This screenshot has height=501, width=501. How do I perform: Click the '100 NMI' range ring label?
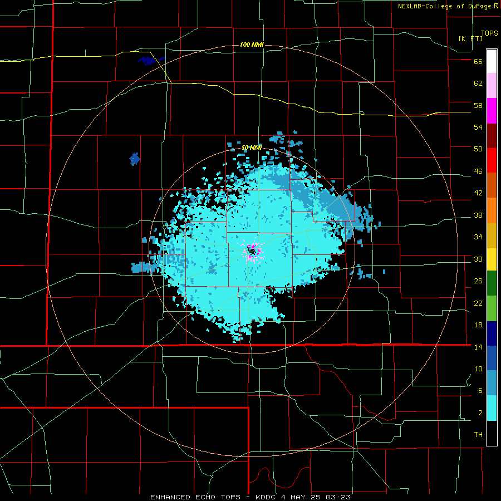tap(252, 45)
